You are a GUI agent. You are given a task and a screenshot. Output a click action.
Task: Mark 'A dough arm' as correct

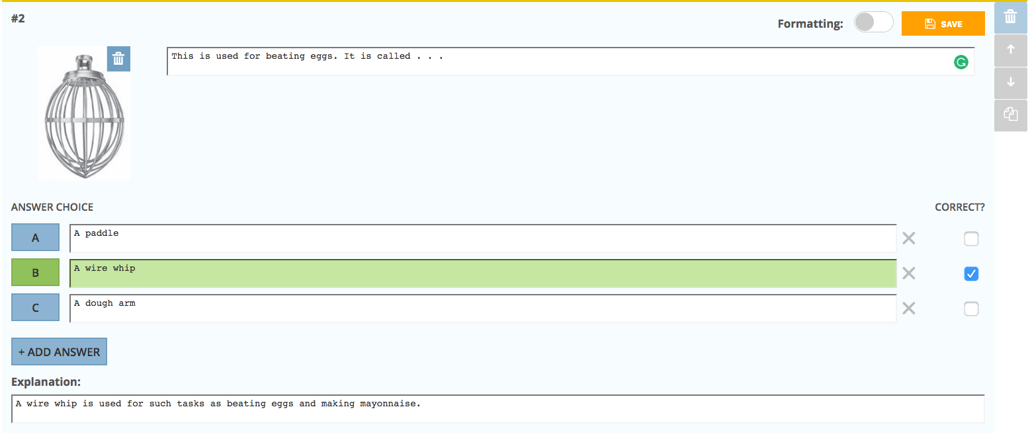[x=971, y=309]
